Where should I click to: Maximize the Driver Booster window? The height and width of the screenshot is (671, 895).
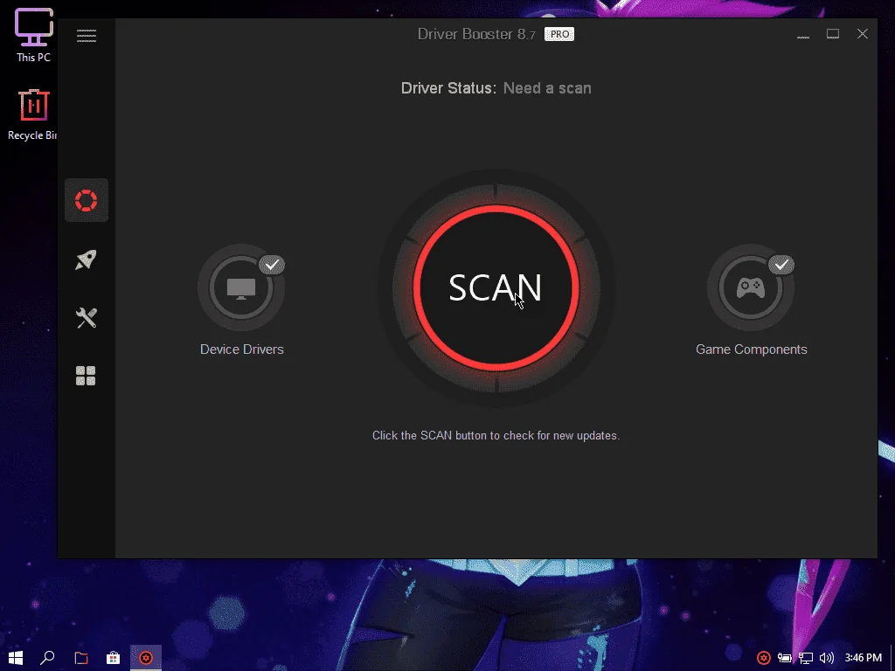[833, 34]
